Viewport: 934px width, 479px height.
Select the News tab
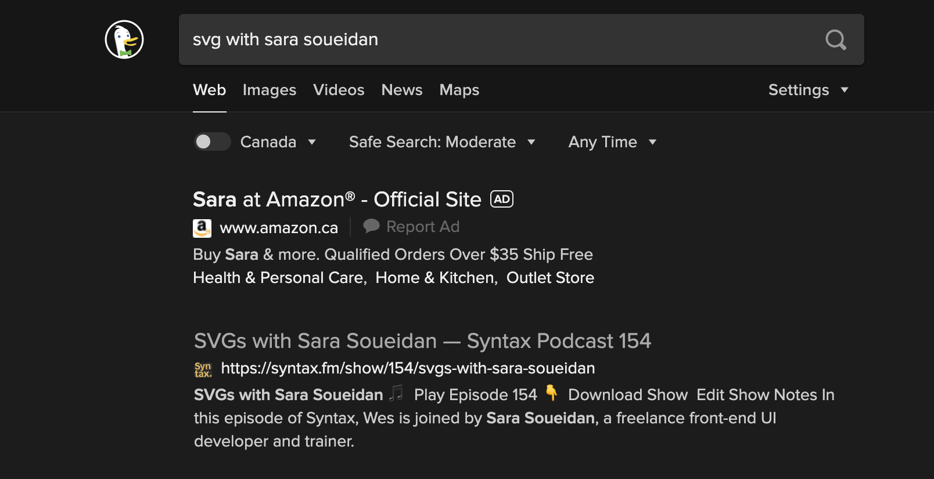401,90
